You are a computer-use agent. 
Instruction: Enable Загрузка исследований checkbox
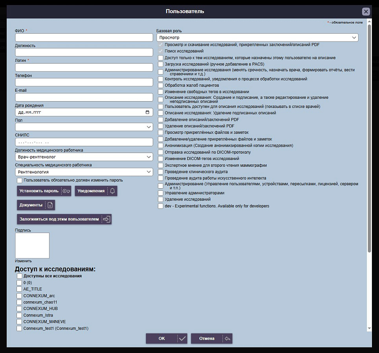(x=161, y=64)
